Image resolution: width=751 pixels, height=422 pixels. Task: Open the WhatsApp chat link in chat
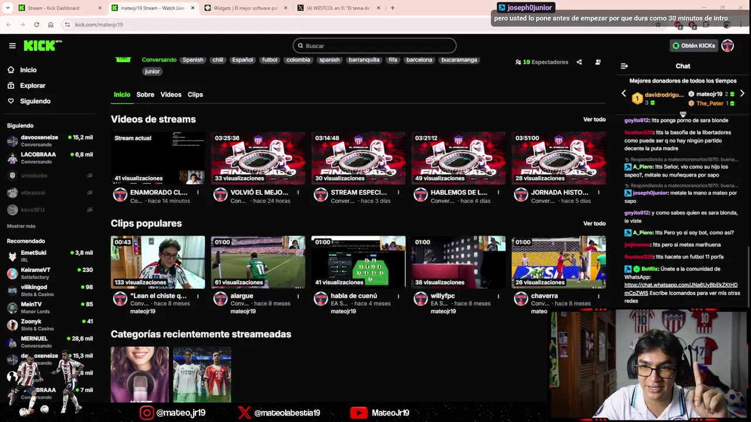pos(681,289)
